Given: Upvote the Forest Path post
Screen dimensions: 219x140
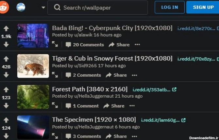Looking at the screenshot, I should tap(6, 90).
